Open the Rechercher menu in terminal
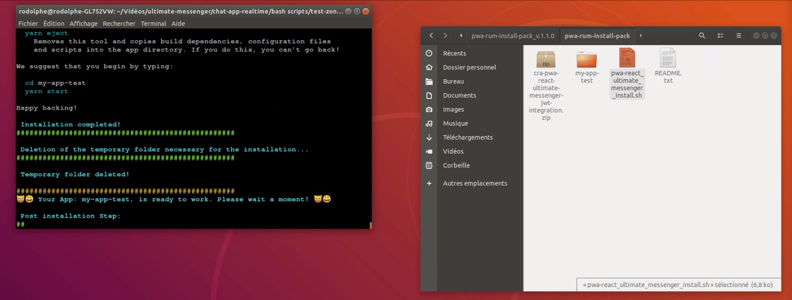The width and height of the screenshot is (792, 300). click(x=119, y=24)
